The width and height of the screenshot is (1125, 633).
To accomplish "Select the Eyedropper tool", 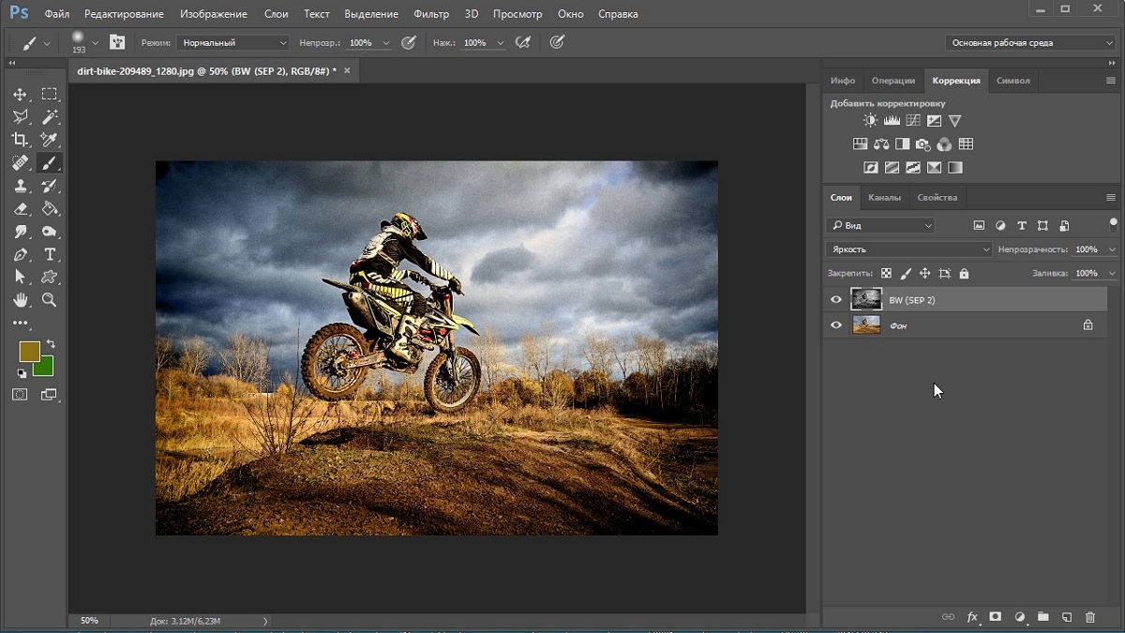I will pos(50,140).
